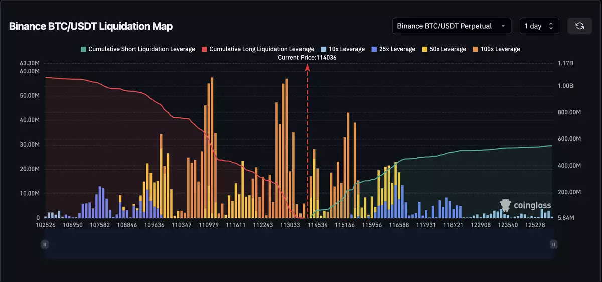Viewport: 602px width, 282px height.
Task: Click the right range slider pause handle
Action: pos(554,244)
